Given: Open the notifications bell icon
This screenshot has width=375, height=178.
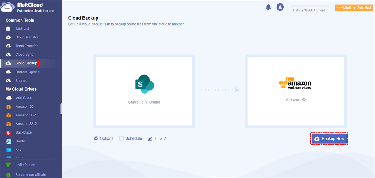Looking at the screenshot, I should (268, 7).
